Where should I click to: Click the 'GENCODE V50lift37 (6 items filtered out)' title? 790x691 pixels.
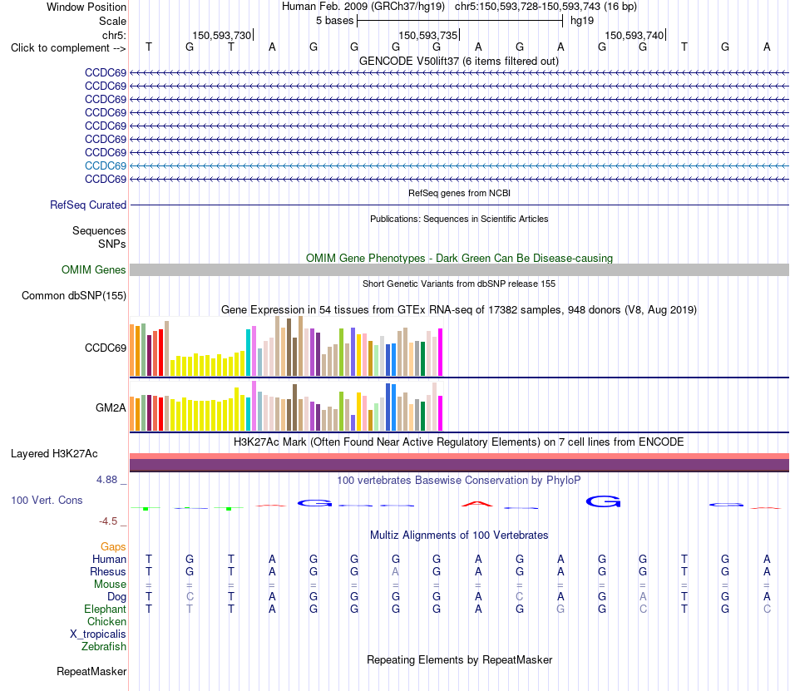[459, 61]
